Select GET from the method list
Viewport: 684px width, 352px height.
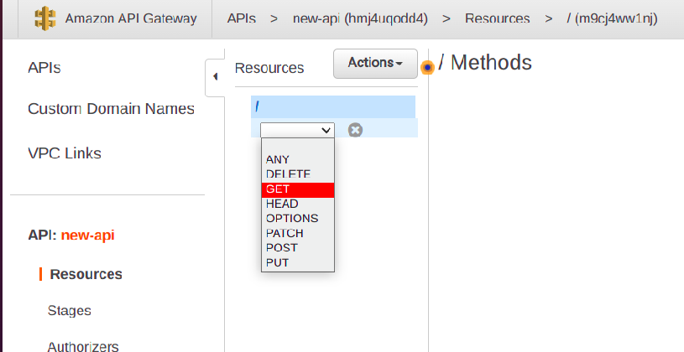(x=297, y=189)
